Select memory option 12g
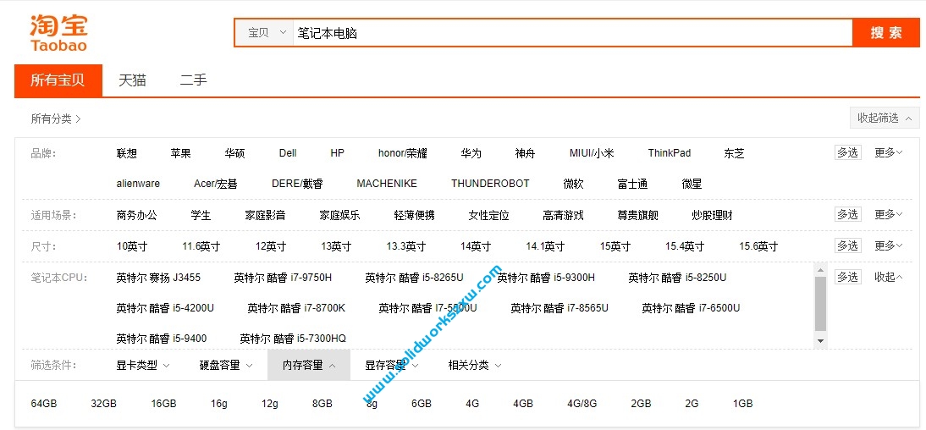This screenshot has width=926, height=430. pos(270,404)
